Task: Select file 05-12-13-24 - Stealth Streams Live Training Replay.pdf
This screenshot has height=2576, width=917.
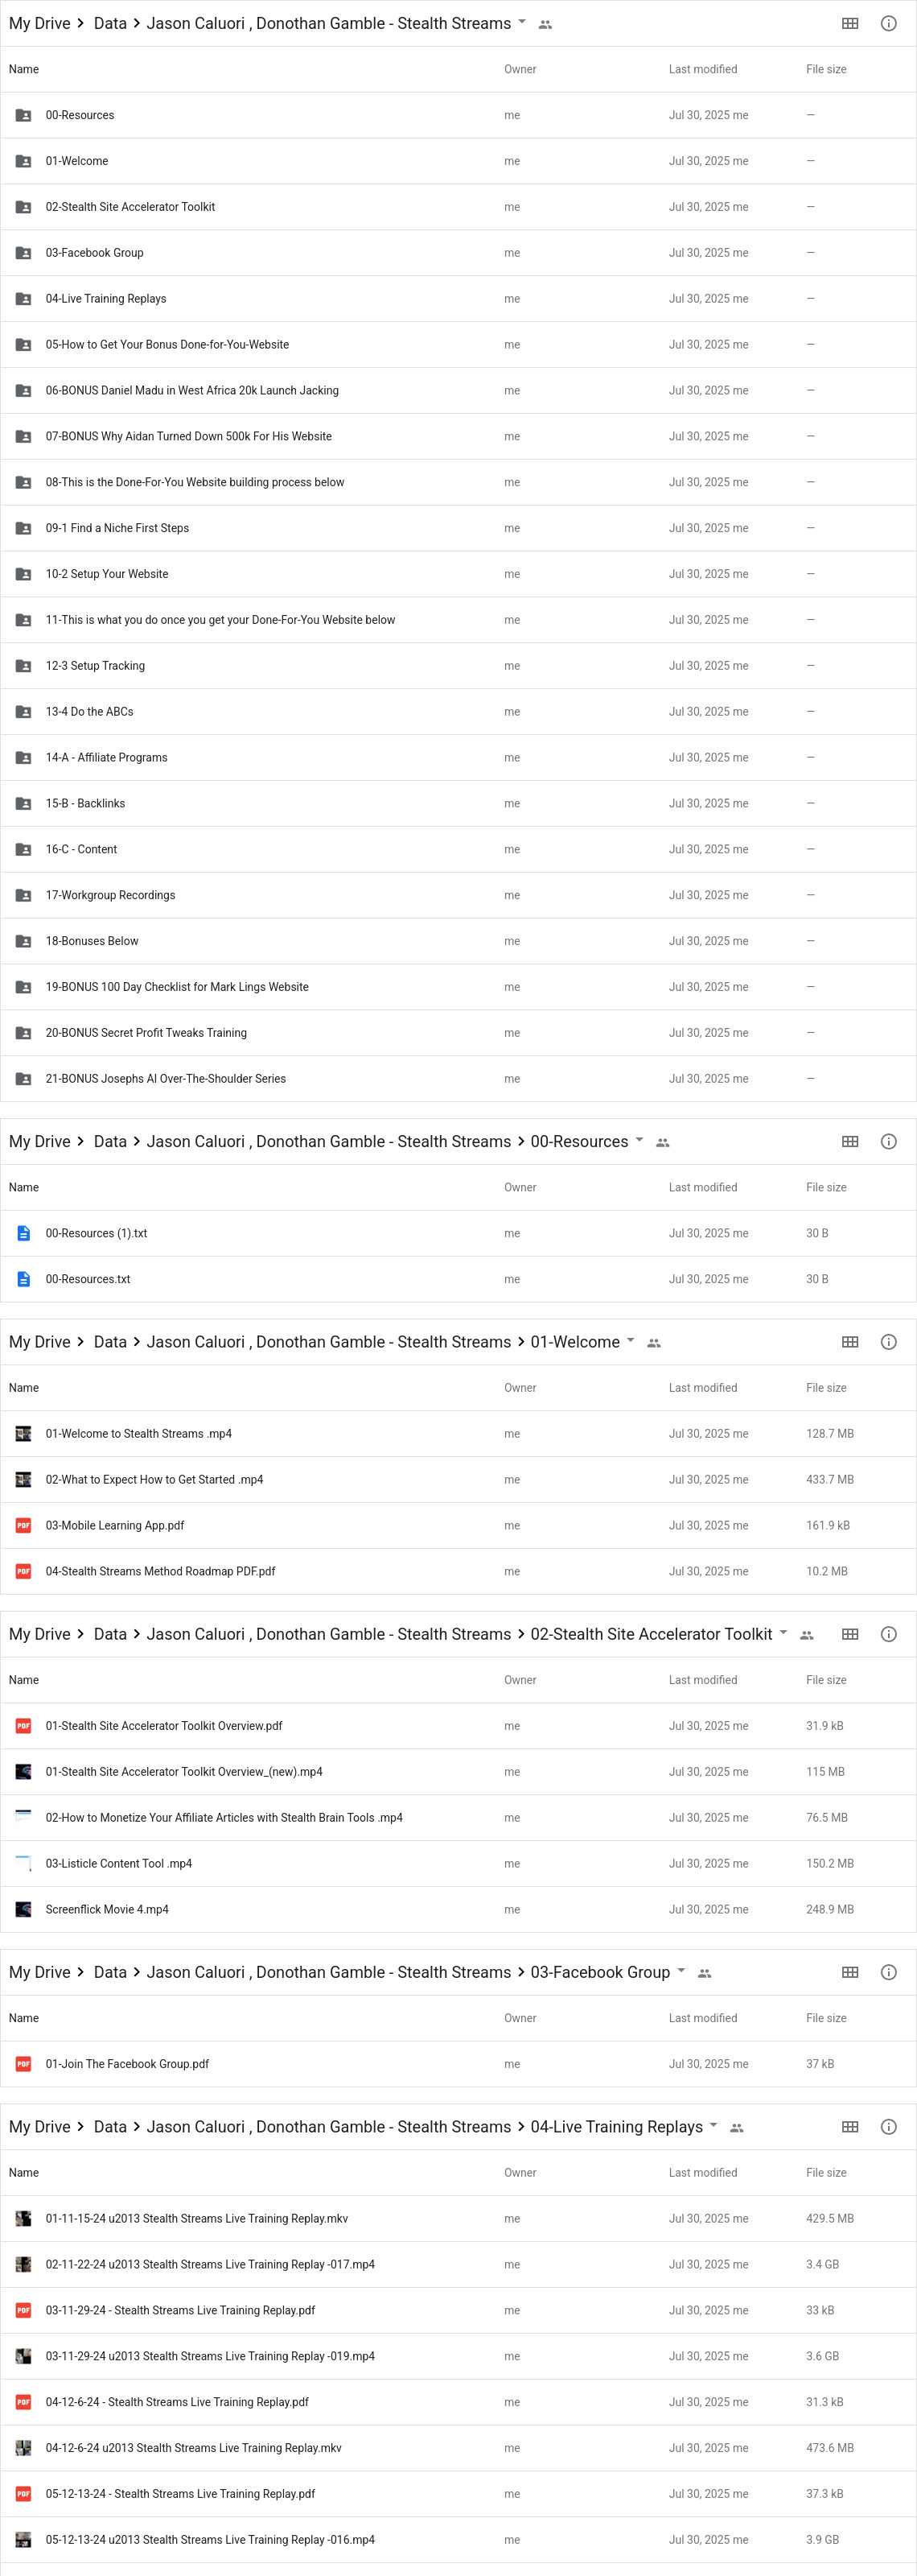Action: coord(458,2493)
